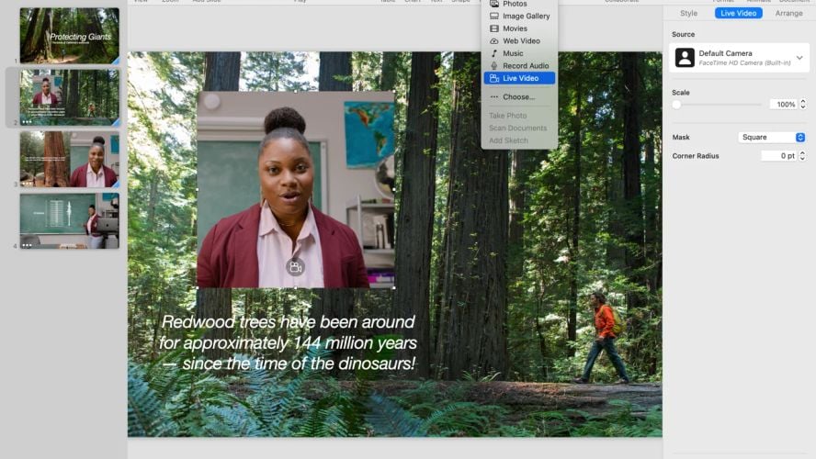
Task: Select slide 3 thumbnail in navigator
Action: pyautogui.click(x=70, y=159)
